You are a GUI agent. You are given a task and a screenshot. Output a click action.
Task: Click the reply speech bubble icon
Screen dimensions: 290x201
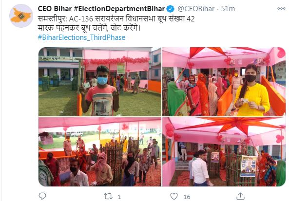click(42, 196)
